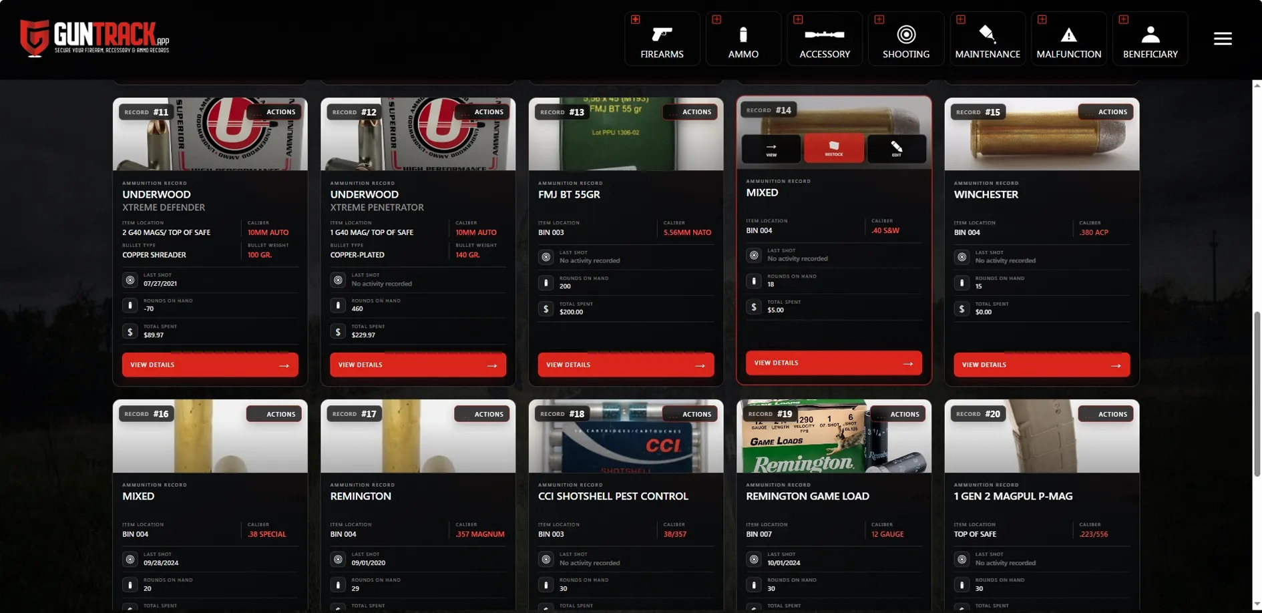Screen dimensions: 1262x613
Task: View details for Winchester .380 ACP
Action: click(1042, 365)
